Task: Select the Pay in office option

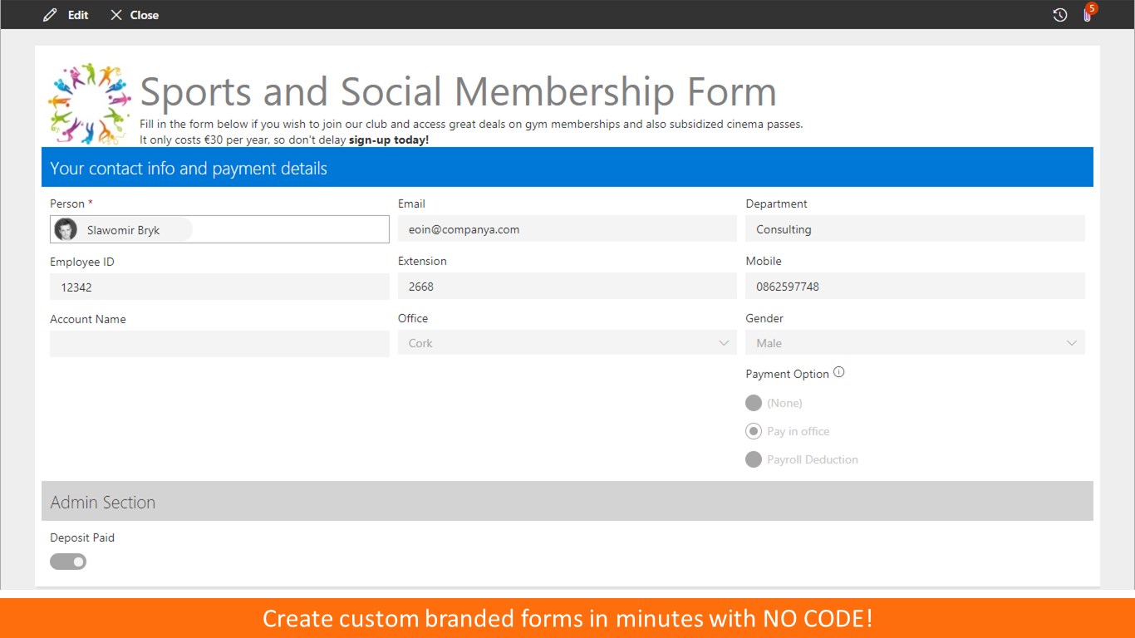Action: 754,431
